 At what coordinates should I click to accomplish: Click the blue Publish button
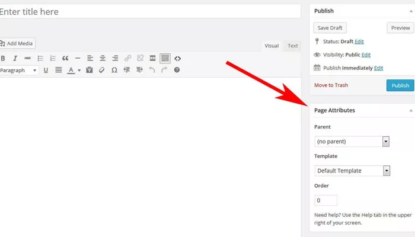click(400, 85)
